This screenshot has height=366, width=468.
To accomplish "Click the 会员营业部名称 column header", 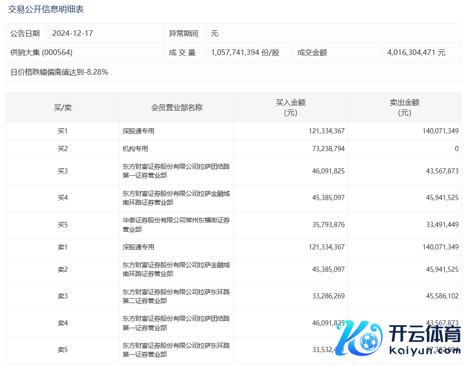I will coord(177,108).
